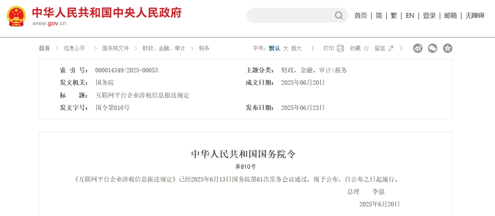This screenshot has width=495, height=216.
Task: Open the 国务院文件 breadcrumb link
Action: [x=115, y=48]
